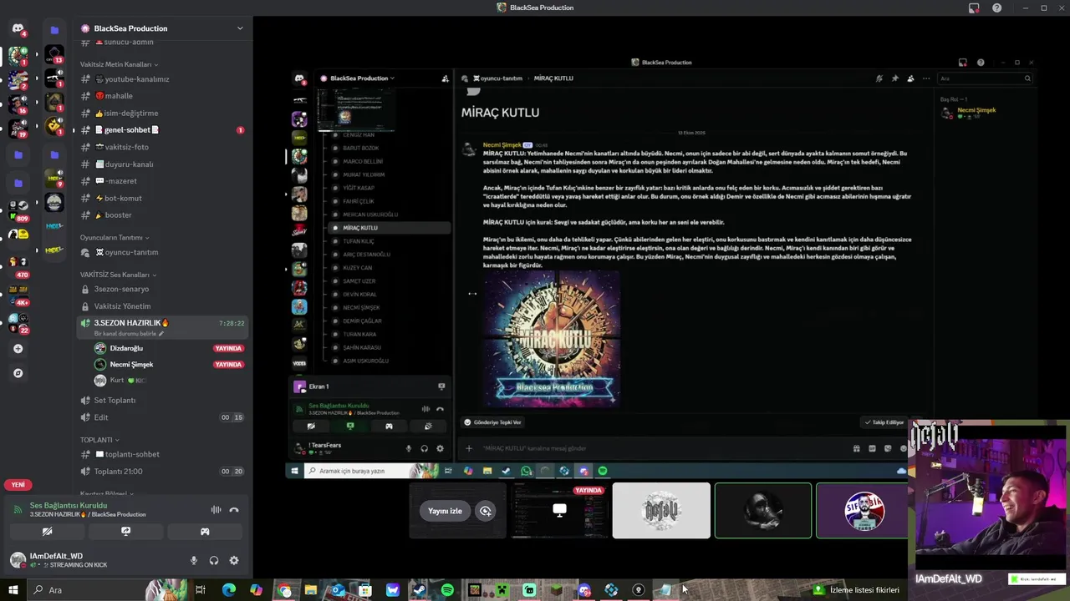Toggle member list icon in streamed thread header
The width and height of the screenshot is (1070, 601).
pyautogui.click(x=910, y=78)
